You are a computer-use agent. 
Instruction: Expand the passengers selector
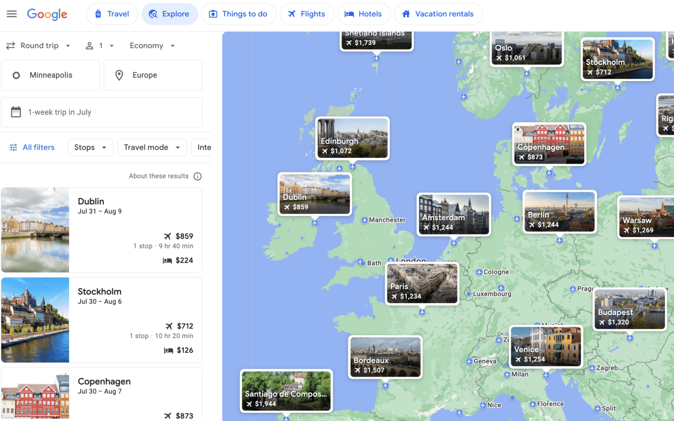[x=100, y=45]
